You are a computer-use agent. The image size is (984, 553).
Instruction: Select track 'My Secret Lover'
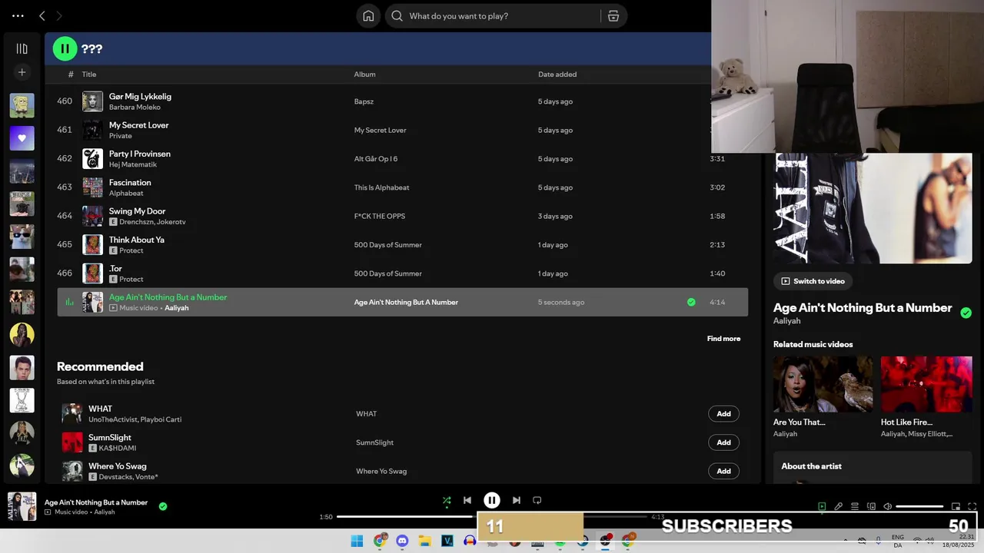[x=402, y=130]
